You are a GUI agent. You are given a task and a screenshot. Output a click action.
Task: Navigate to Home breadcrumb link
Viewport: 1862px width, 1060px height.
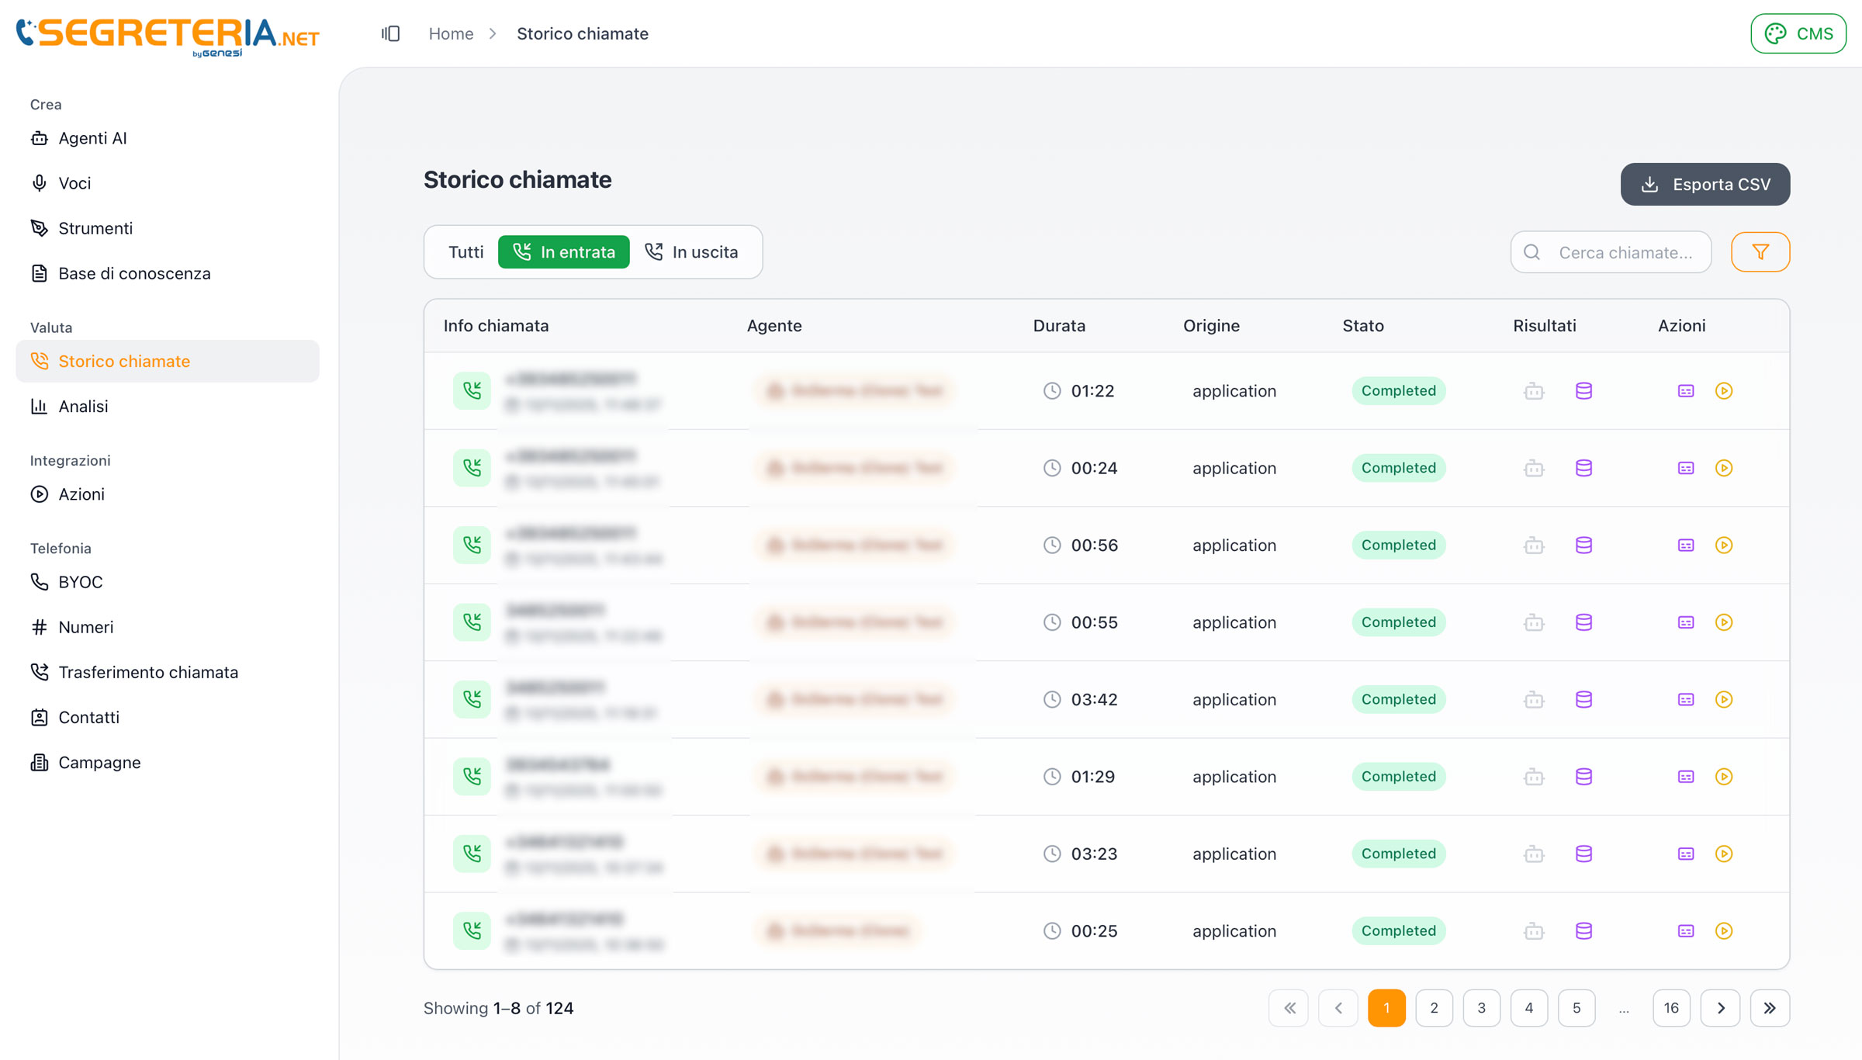pos(451,33)
